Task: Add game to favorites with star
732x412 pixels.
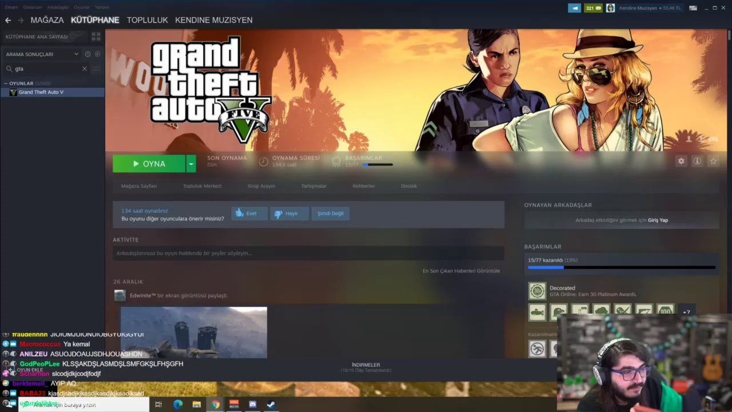Action: (713, 161)
